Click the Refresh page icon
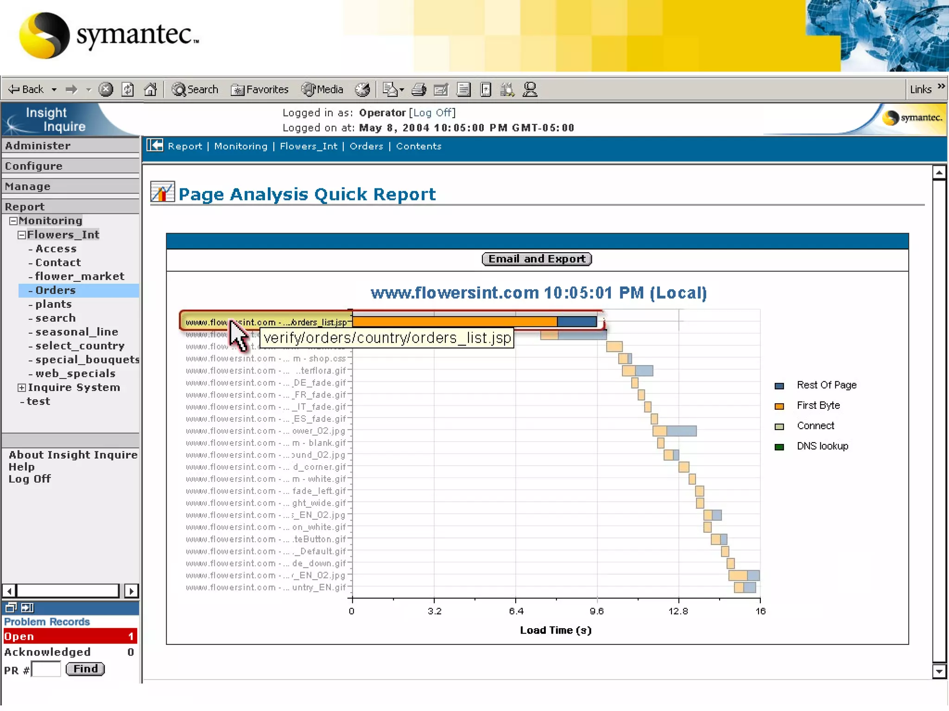This screenshot has width=949, height=711. 128,89
